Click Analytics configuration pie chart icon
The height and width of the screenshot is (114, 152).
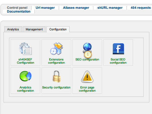coord(25,76)
